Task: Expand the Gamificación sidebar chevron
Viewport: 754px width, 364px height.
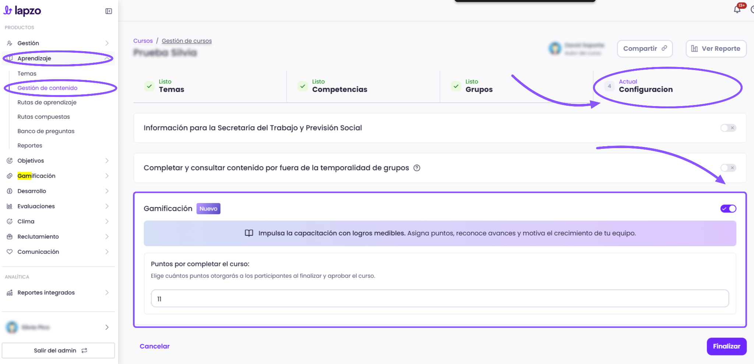Action: point(107,176)
